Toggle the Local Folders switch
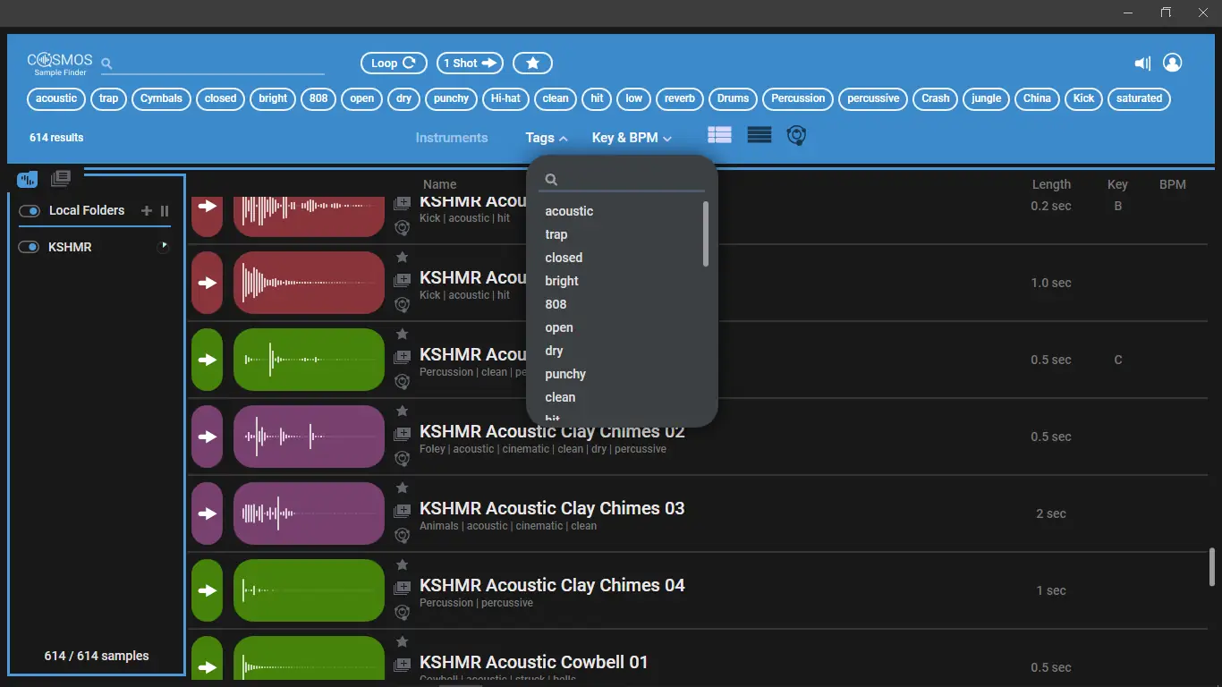Screen dimensions: 1222x687 (x=30, y=211)
